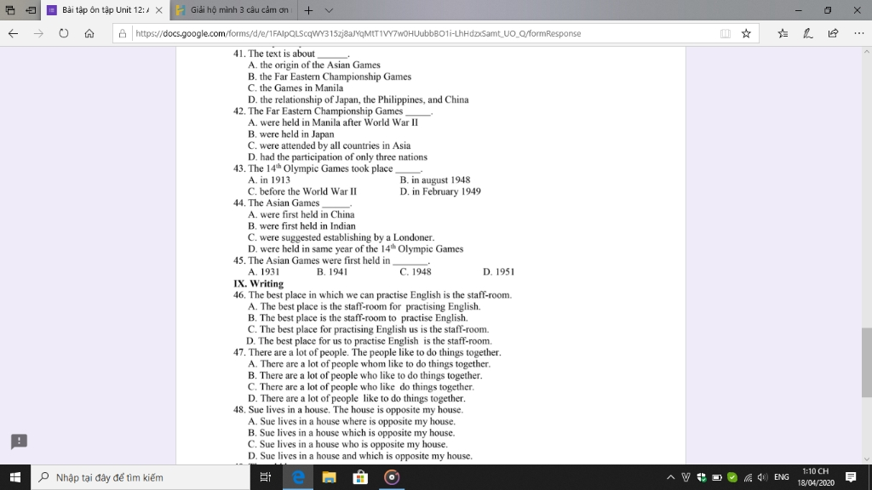Open the Reading view book icon
Screen dimensions: 872x490
726,33
